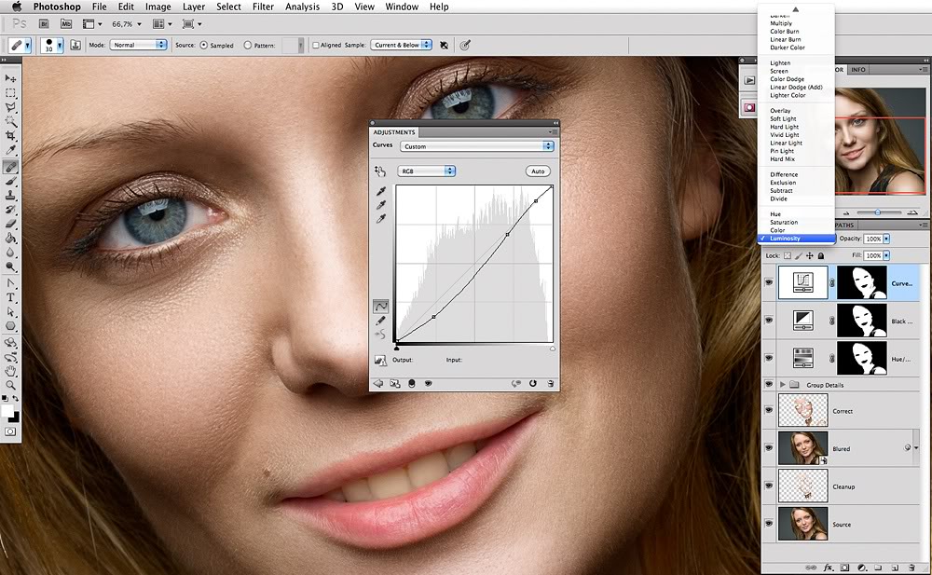Select the Dodge tool
Viewport: 932px width, 575px height.
tap(10, 267)
